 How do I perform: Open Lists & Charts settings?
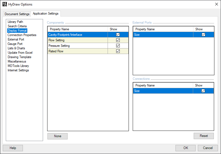point(16,48)
